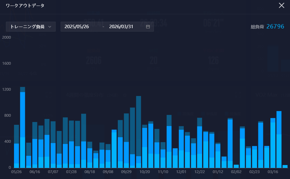
Task: Click the short bar for week 02/02
Action: pyautogui.click(x=236, y=166)
